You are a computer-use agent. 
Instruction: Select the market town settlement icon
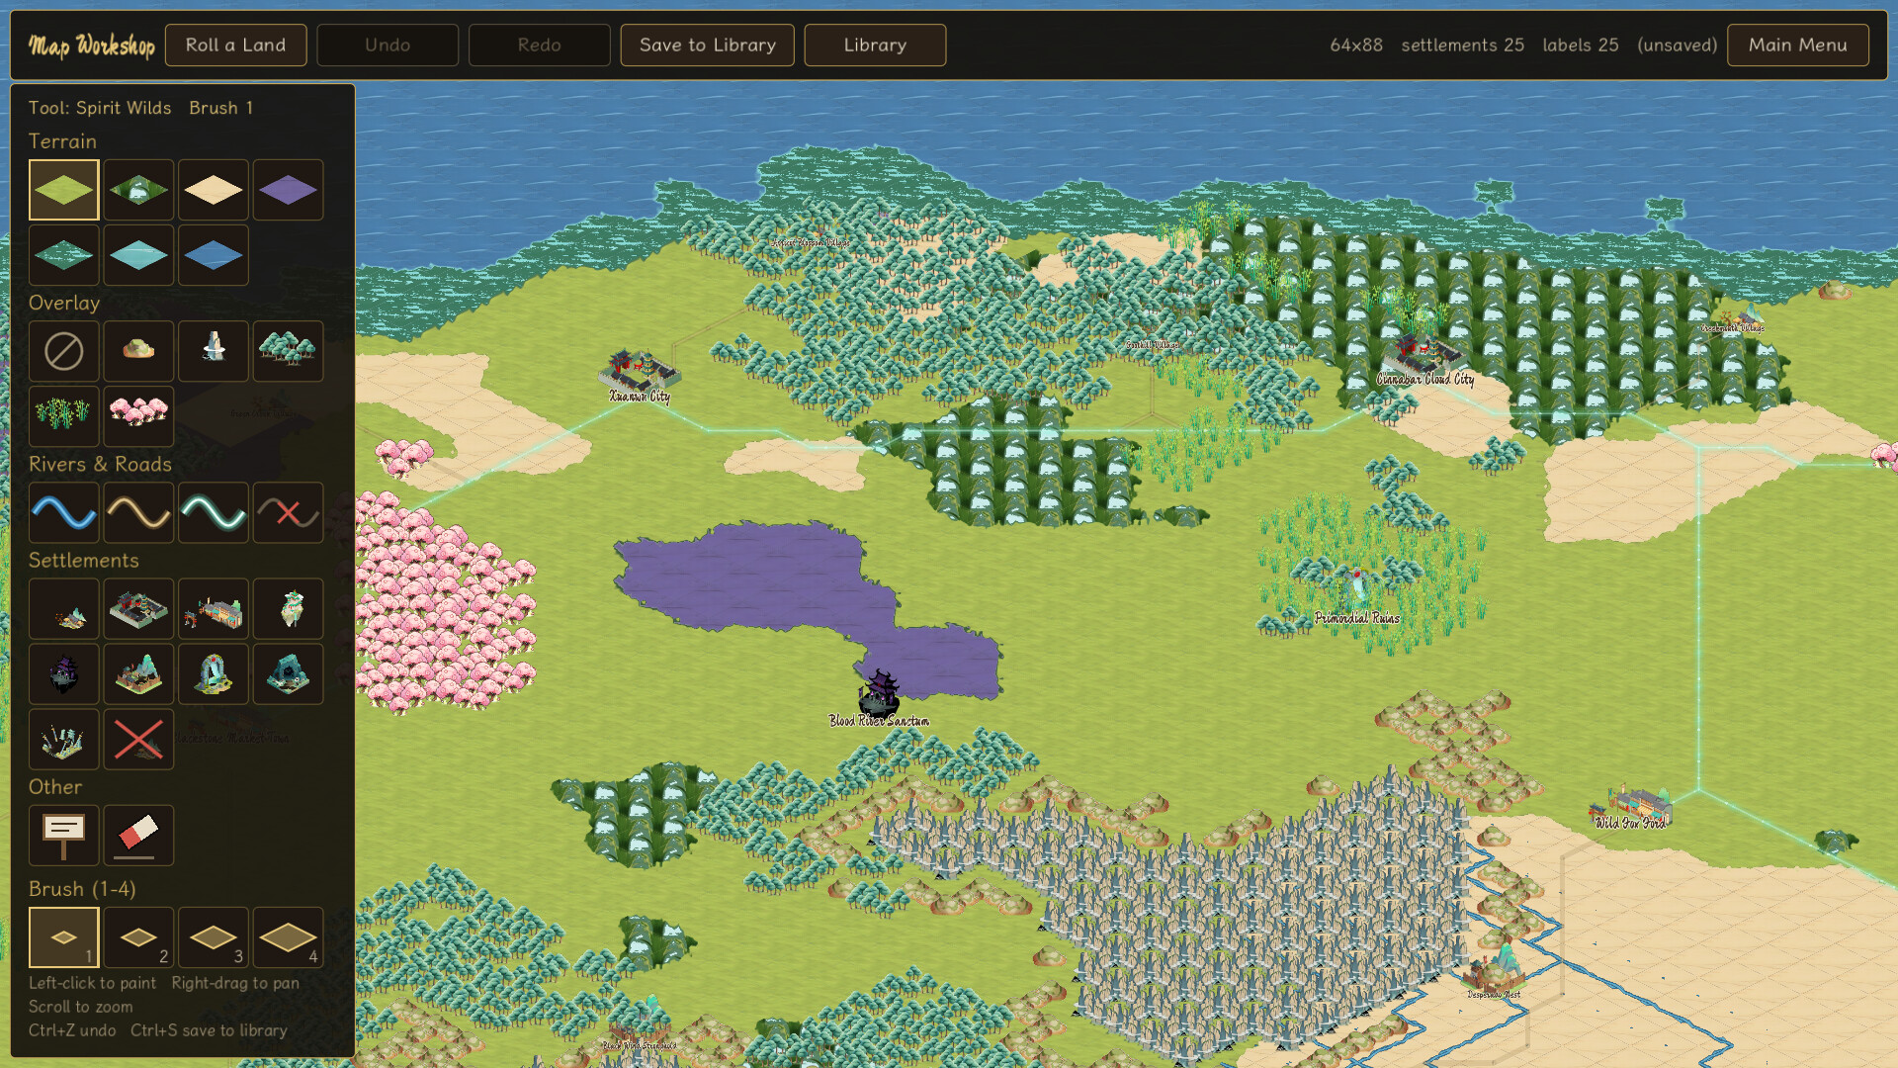pos(214,608)
